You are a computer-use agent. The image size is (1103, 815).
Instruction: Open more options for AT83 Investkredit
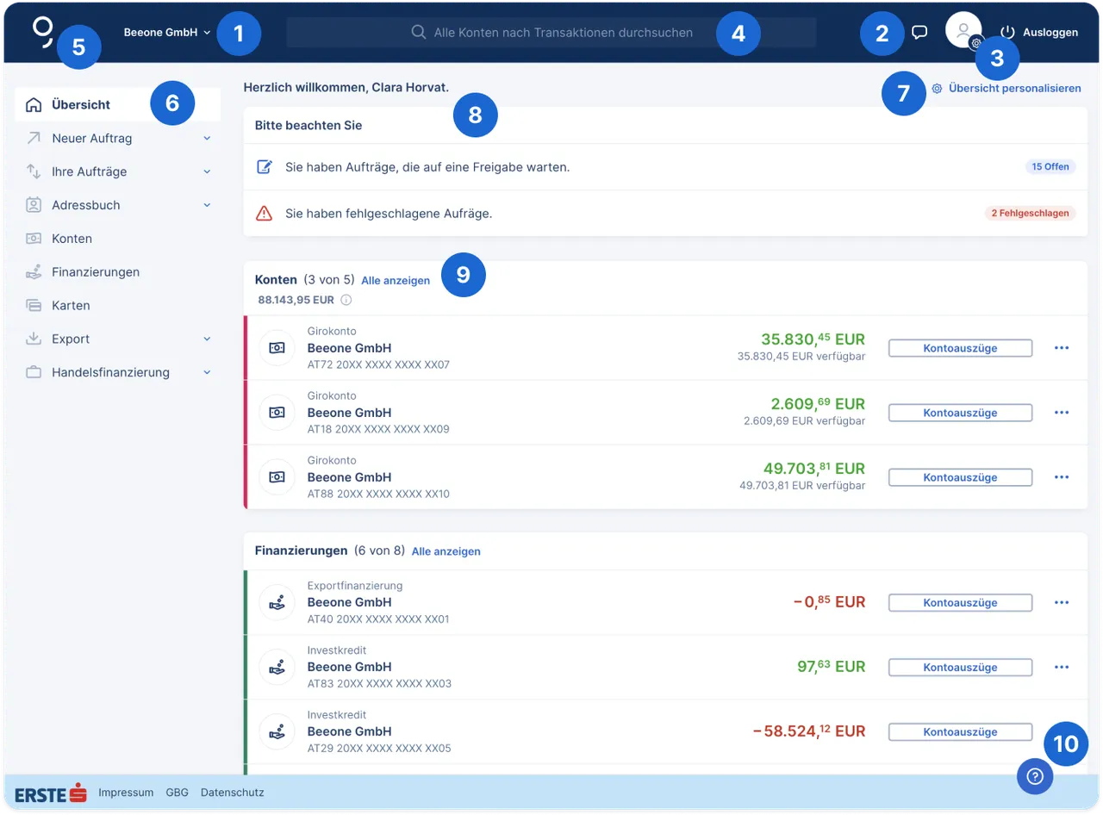coord(1062,667)
